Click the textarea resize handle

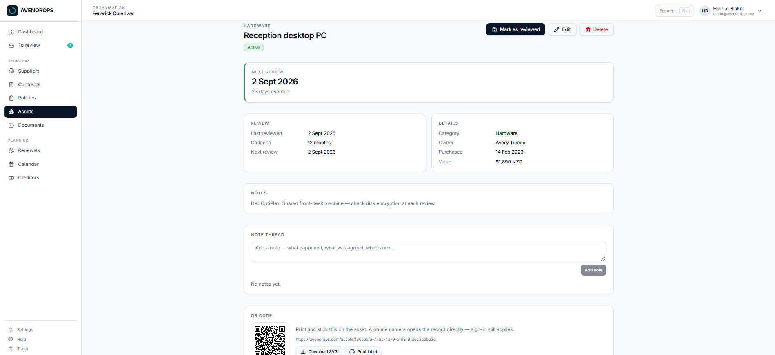coord(603,259)
